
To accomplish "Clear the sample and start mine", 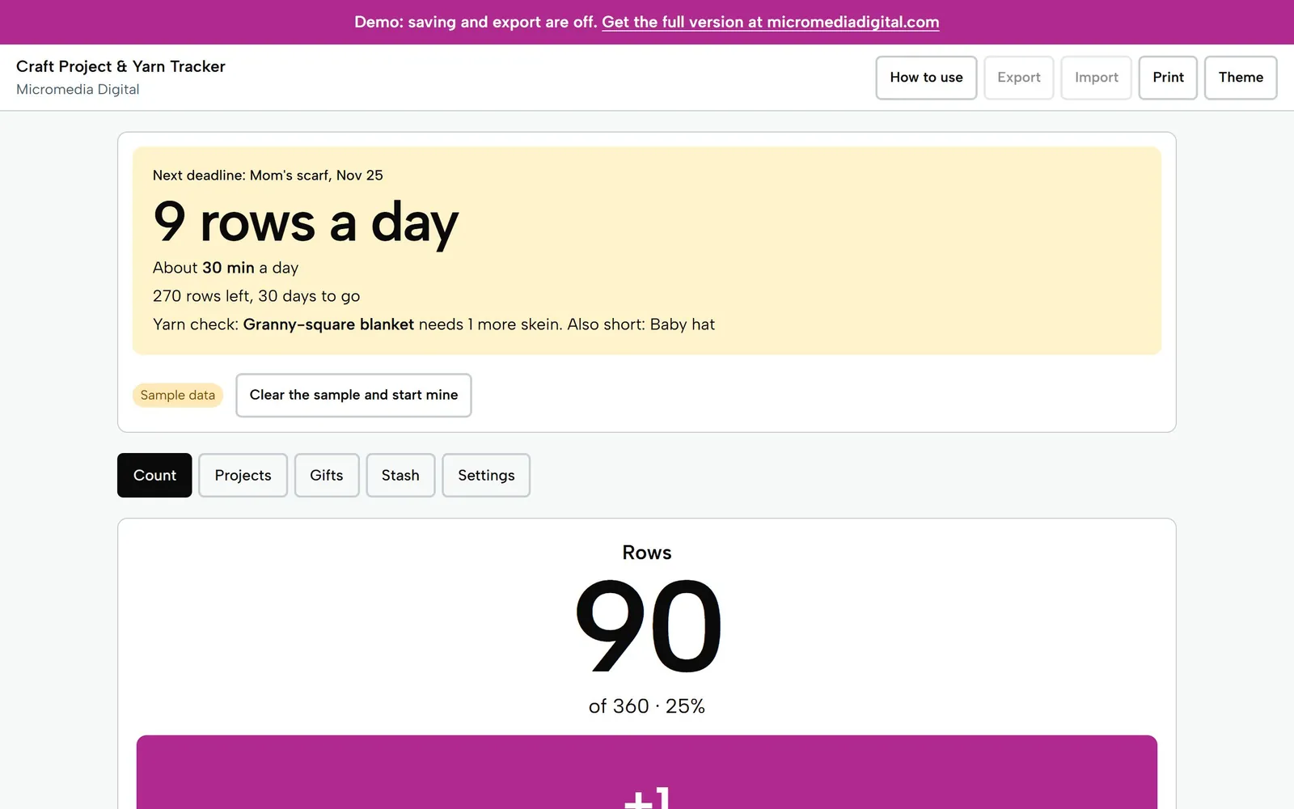I will coord(353,395).
